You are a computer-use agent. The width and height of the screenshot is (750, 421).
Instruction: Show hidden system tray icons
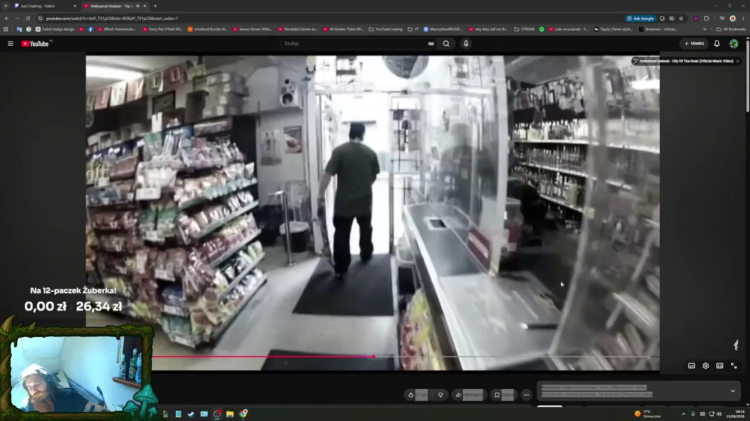(683, 414)
